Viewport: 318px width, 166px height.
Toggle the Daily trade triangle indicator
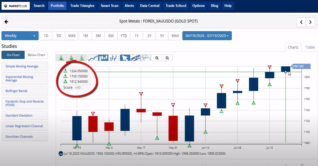pyautogui.click(x=82, y=58)
